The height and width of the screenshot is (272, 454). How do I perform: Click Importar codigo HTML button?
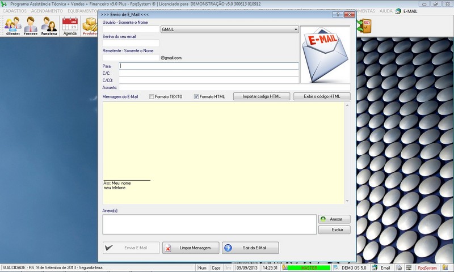tap(262, 96)
